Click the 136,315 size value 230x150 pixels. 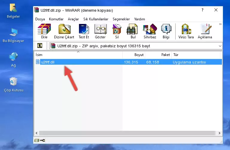coord(131,62)
